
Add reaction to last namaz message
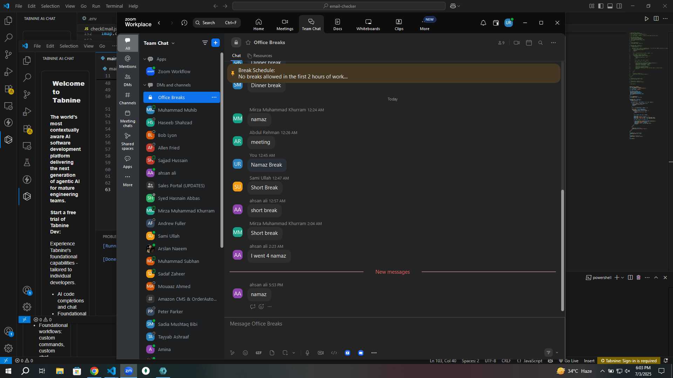[x=261, y=307]
